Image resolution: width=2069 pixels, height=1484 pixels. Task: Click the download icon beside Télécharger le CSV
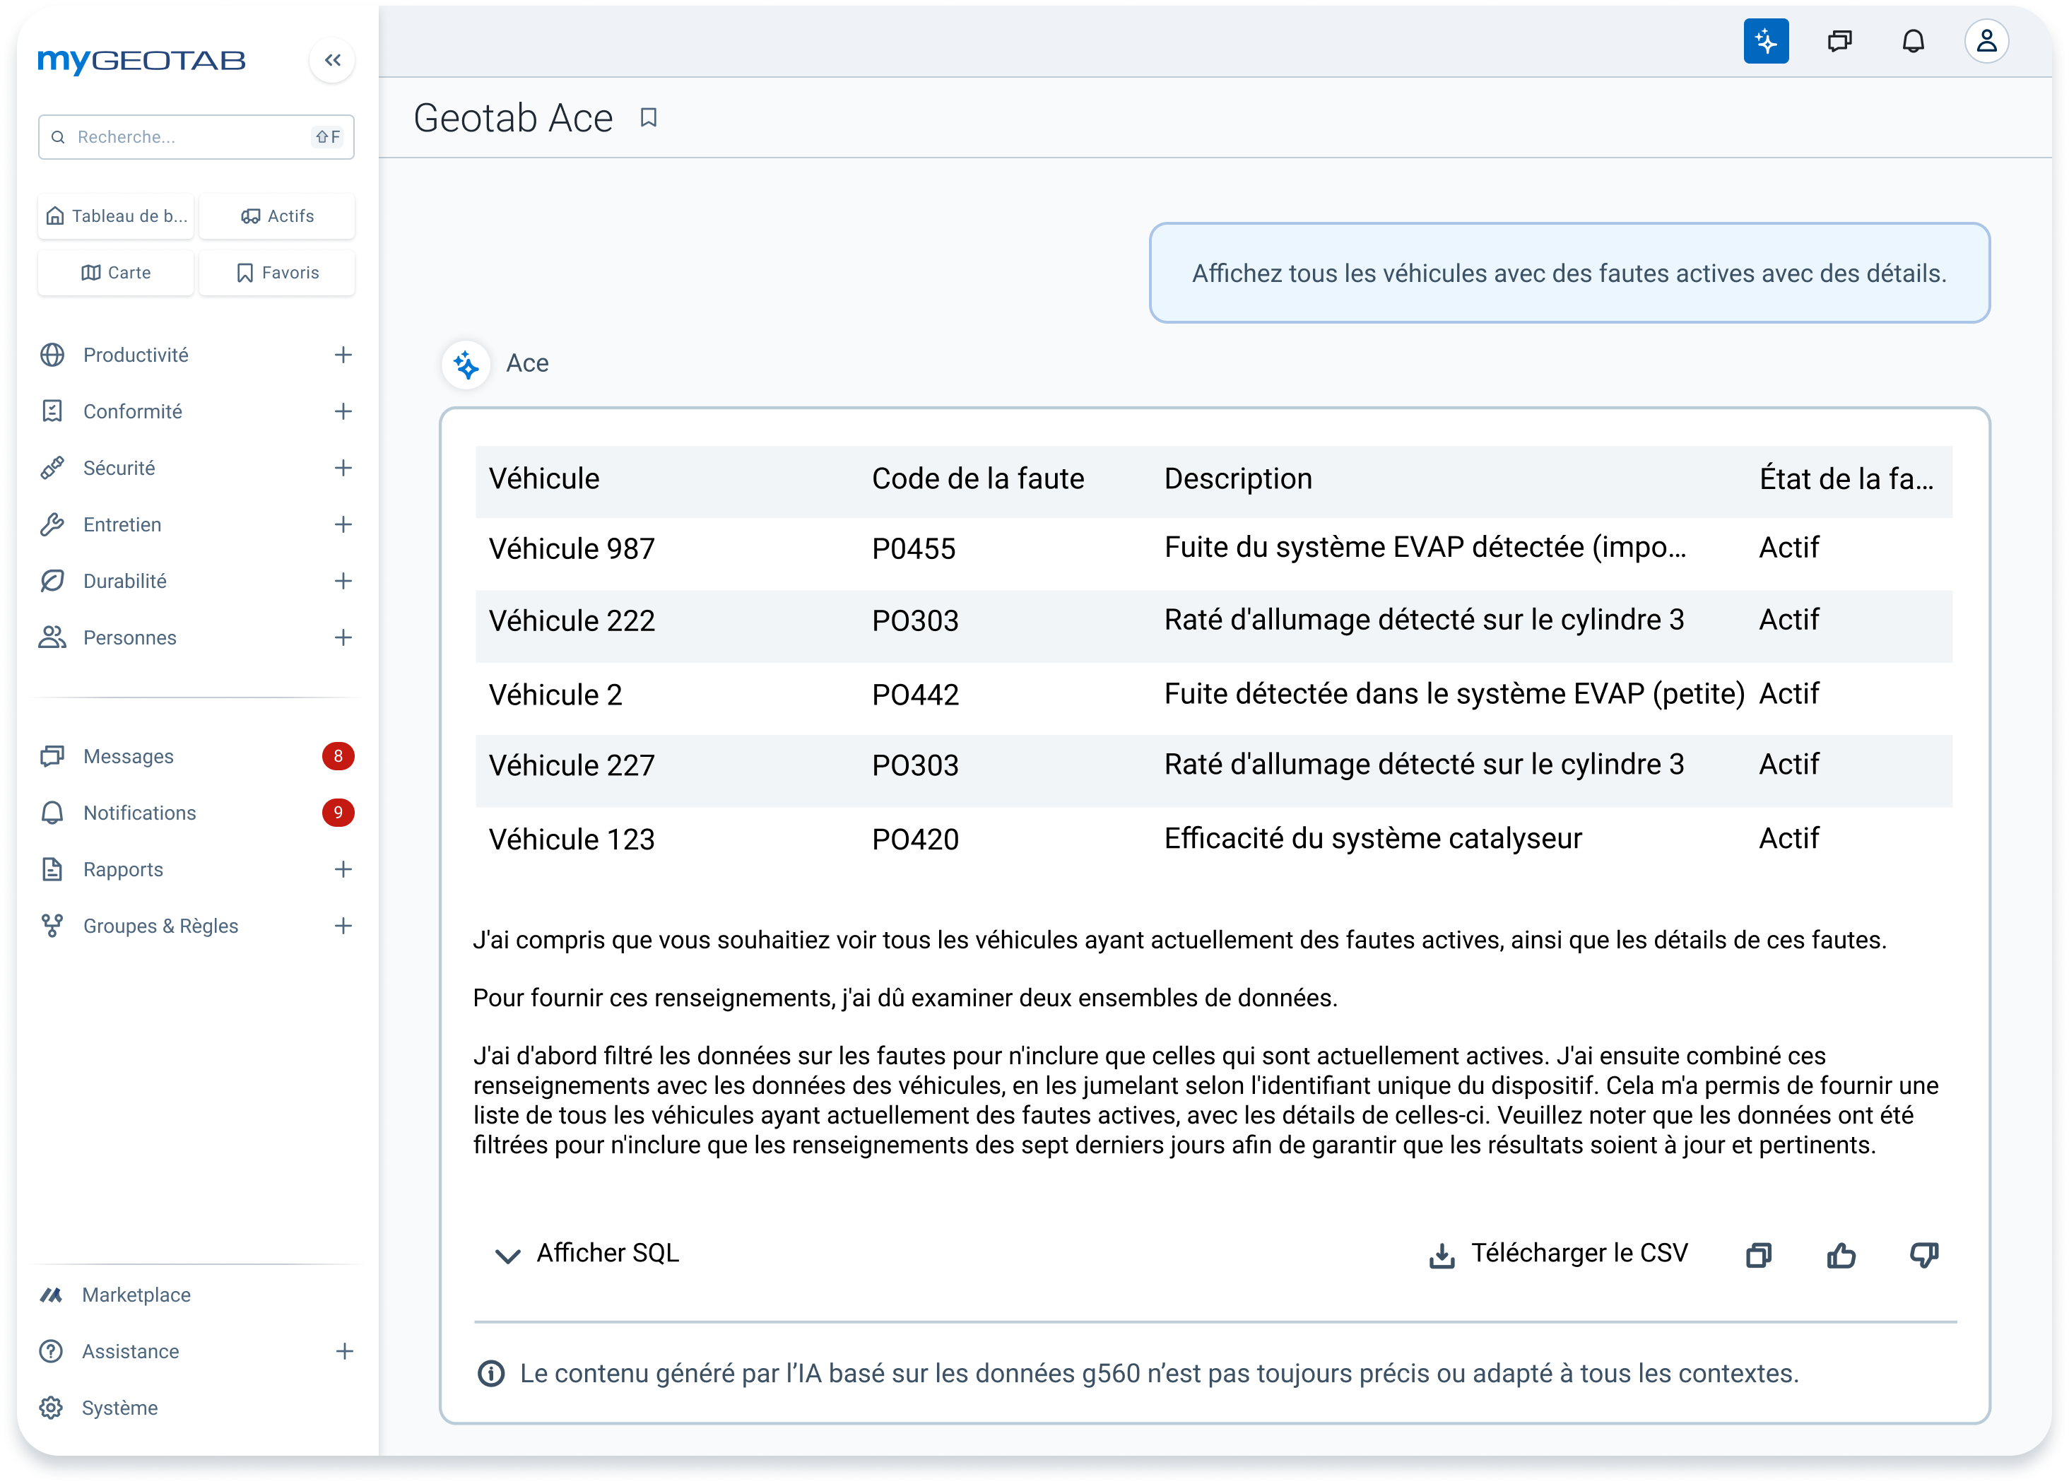pyautogui.click(x=1442, y=1256)
